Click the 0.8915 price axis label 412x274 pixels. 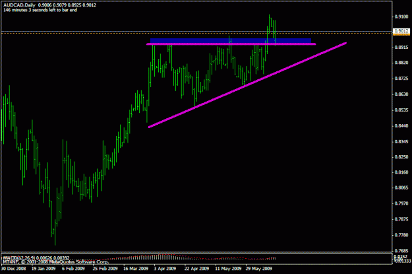[x=401, y=48]
